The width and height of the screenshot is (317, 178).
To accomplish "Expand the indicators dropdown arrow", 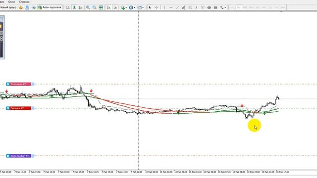I will click(x=126, y=8).
